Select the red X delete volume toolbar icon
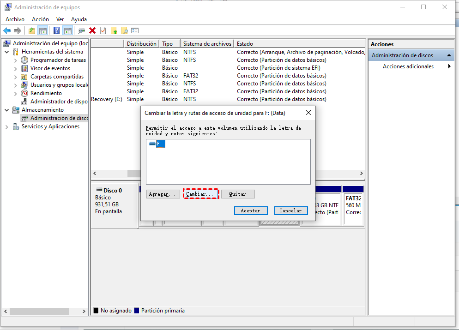459x330 pixels. pos(91,30)
